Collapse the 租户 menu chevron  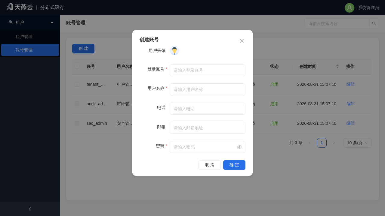(52, 22)
